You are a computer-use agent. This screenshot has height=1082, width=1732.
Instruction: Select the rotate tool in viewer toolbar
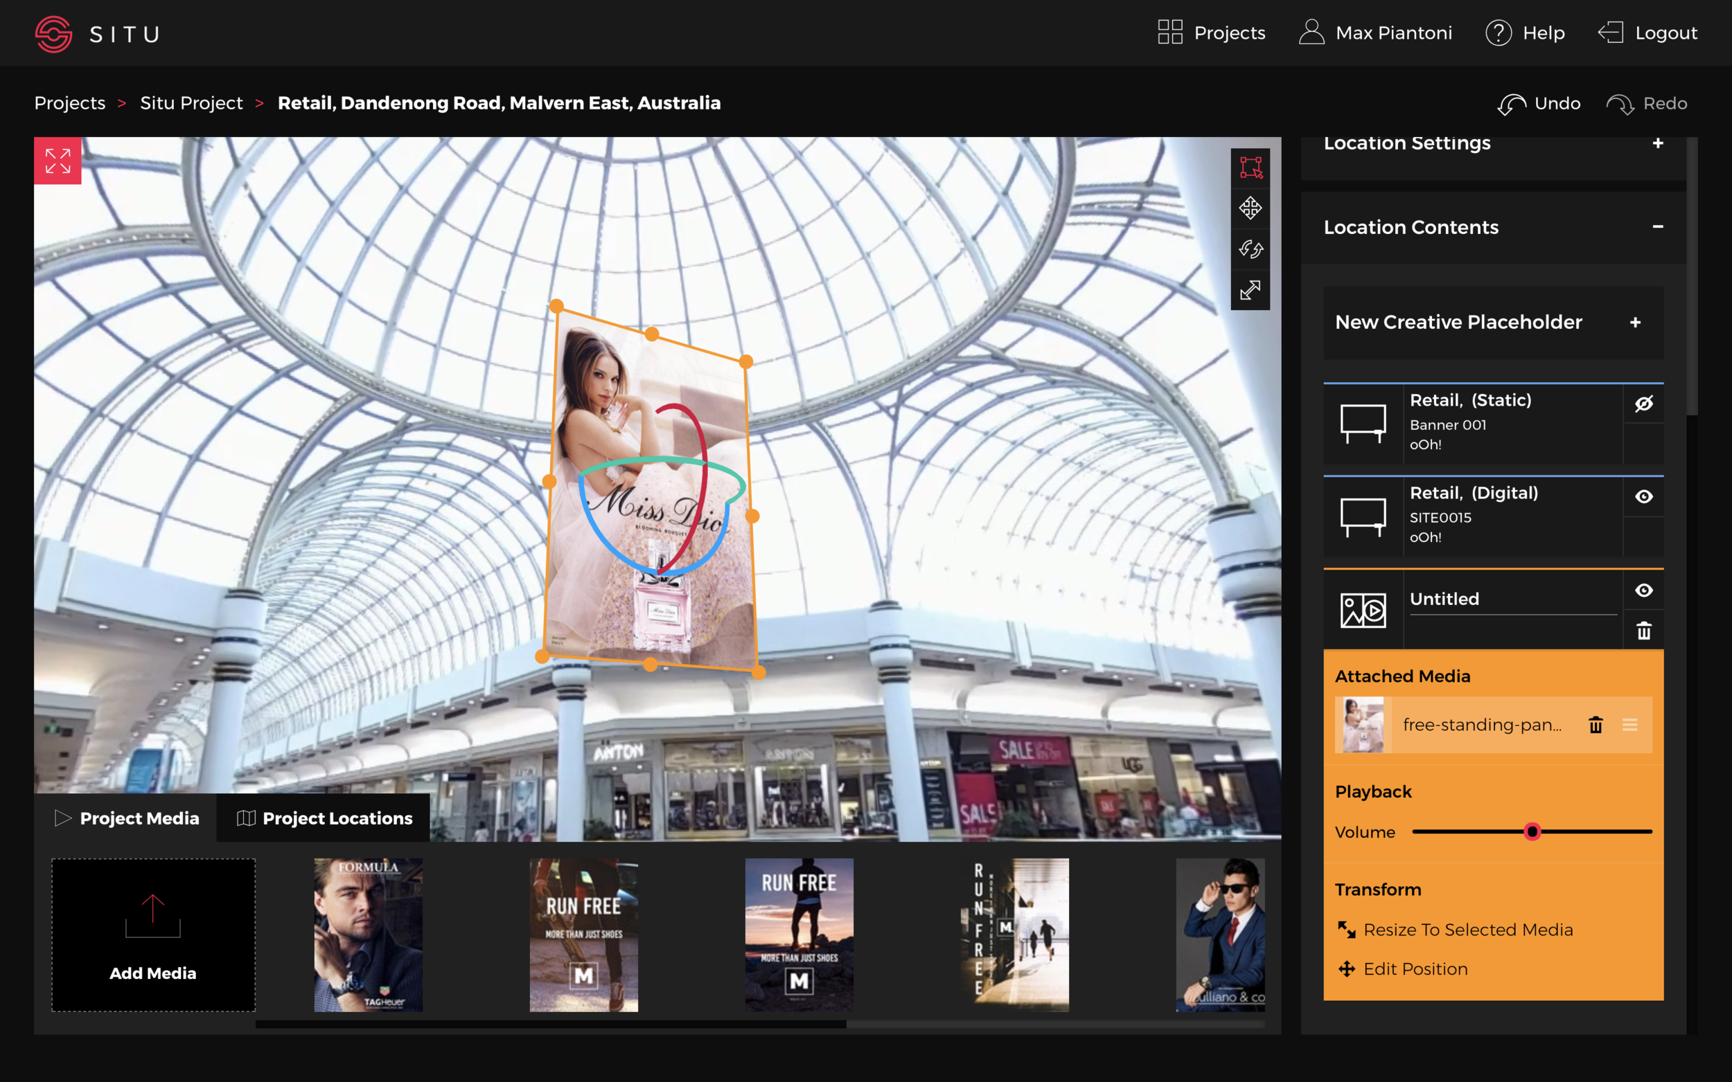click(x=1250, y=249)
